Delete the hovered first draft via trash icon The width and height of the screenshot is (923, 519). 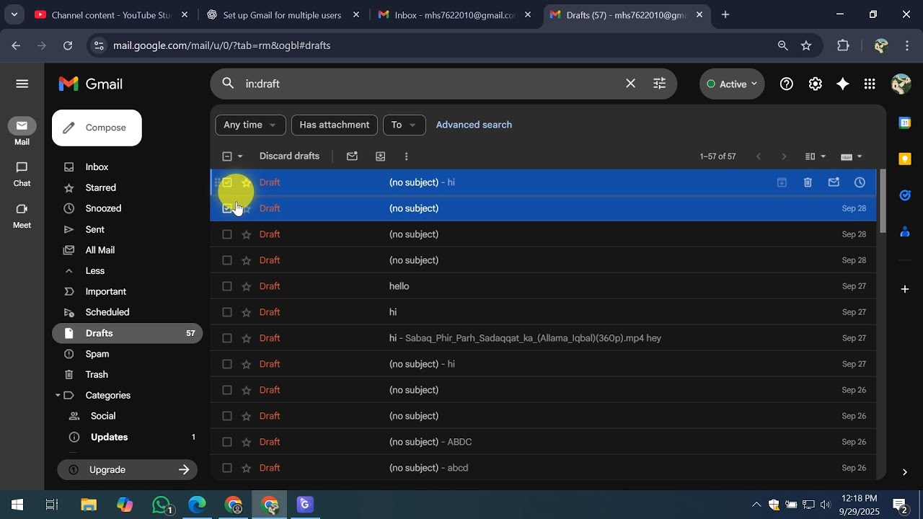[x=808, y=182]
